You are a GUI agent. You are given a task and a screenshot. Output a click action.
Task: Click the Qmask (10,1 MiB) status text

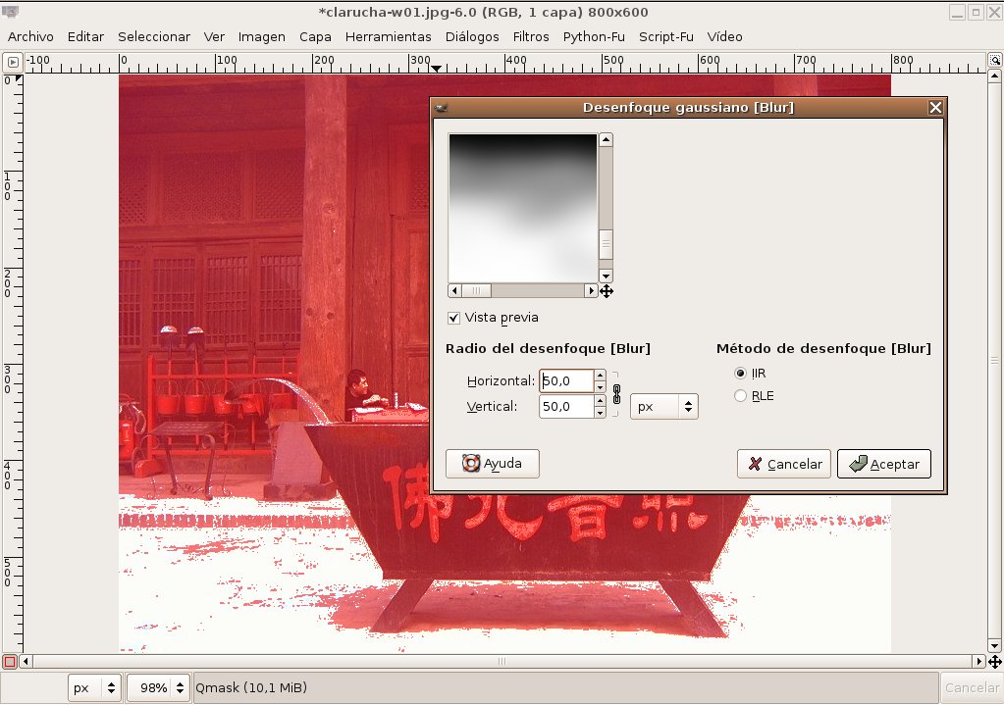click(251, 687)
